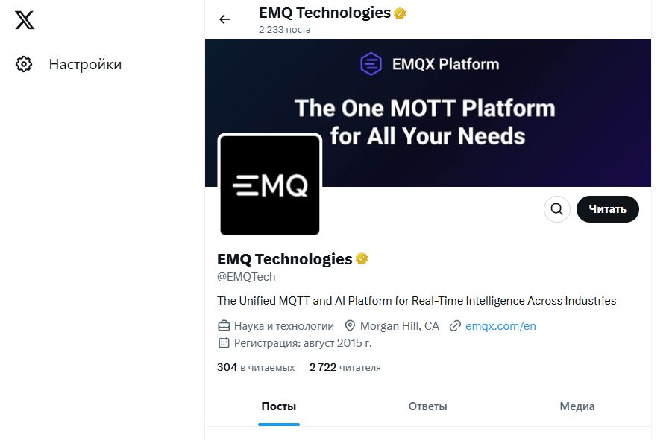Viewport: 672px width, 440px height.
Task: Click verified badge beside profile name
Action: (362, 259)
